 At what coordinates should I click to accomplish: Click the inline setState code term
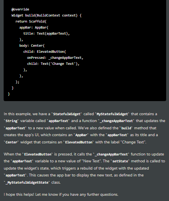tap(120, 161)
